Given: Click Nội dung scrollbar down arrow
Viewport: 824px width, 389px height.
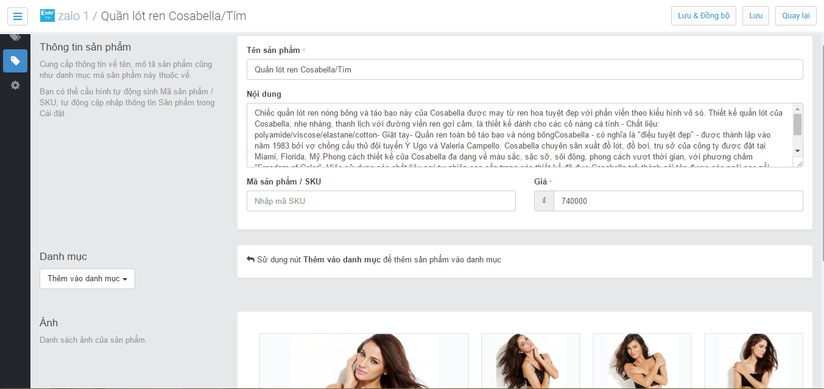Looking at the screenshot, I should click(x=797, y=150).
